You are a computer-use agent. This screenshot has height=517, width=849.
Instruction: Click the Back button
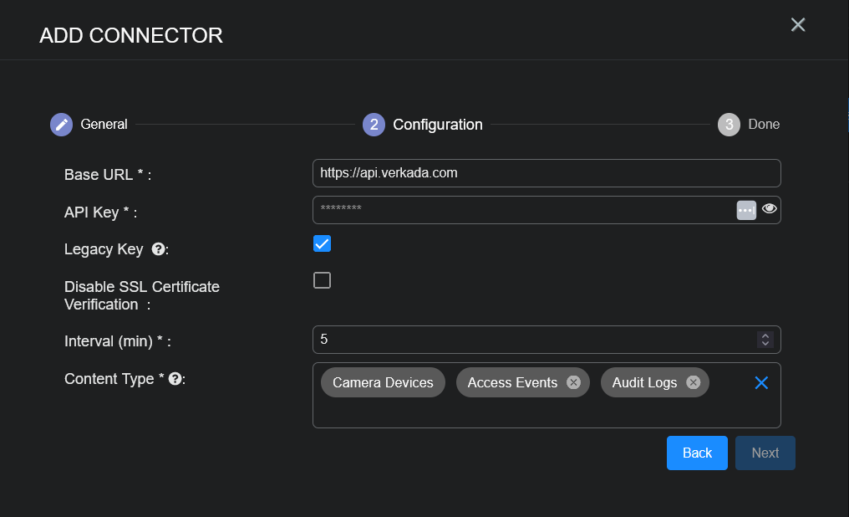[697, 453]
